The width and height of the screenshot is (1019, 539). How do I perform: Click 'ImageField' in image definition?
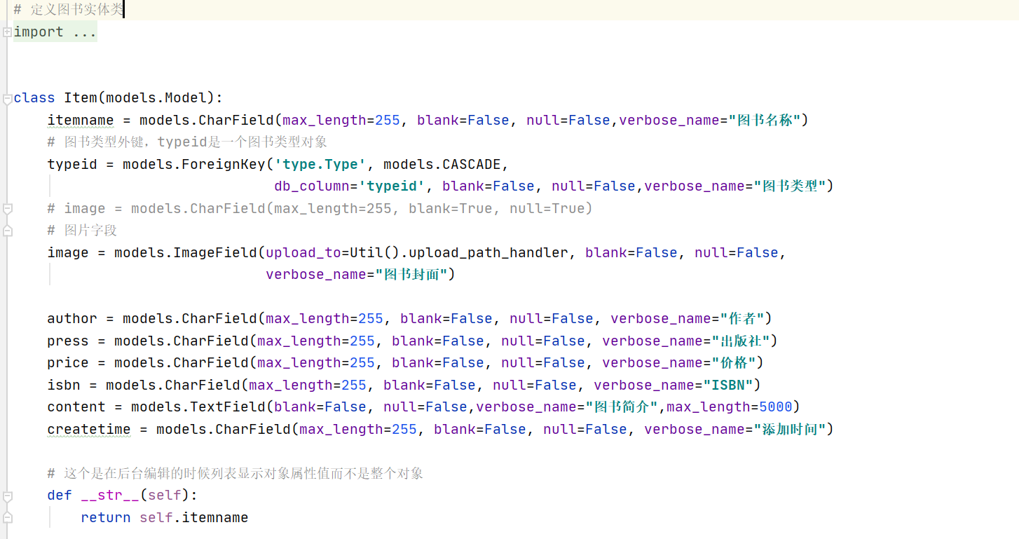(x=215, y=253)
